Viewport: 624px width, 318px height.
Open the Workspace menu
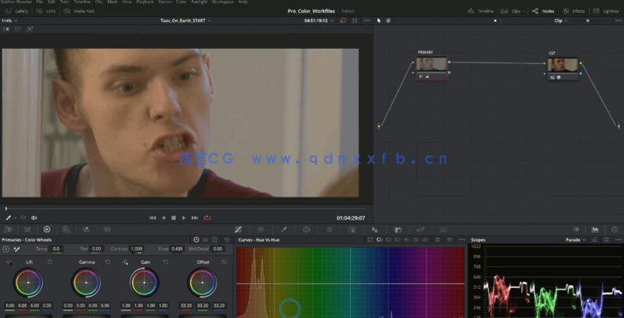223,2
